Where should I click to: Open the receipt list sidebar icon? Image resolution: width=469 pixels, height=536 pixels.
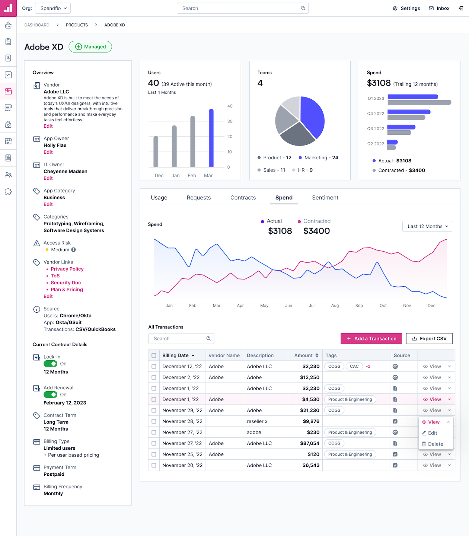pos(8,108)
